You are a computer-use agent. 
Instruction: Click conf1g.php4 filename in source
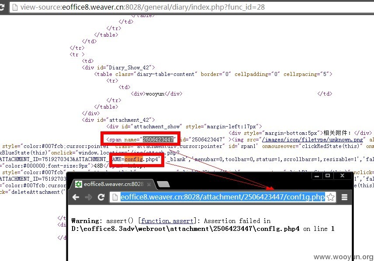[x=141, y=159]
